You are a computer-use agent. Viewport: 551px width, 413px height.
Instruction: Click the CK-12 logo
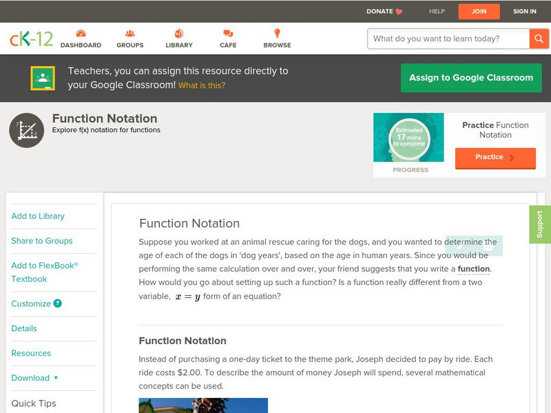(x=31, y=39)
